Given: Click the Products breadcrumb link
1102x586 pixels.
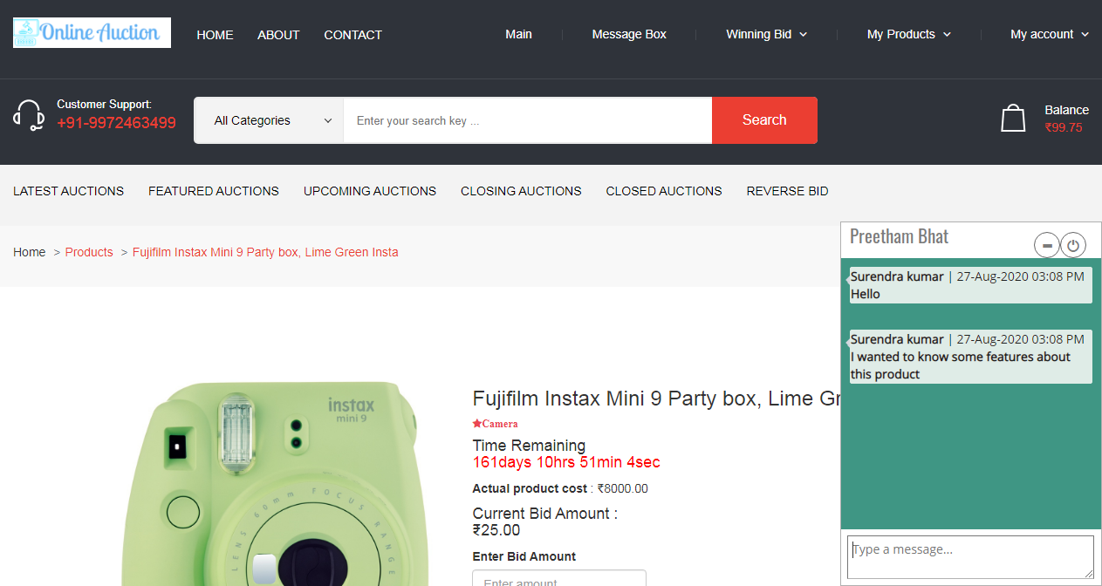Looking at the screenshot, I should coord(89,252).
